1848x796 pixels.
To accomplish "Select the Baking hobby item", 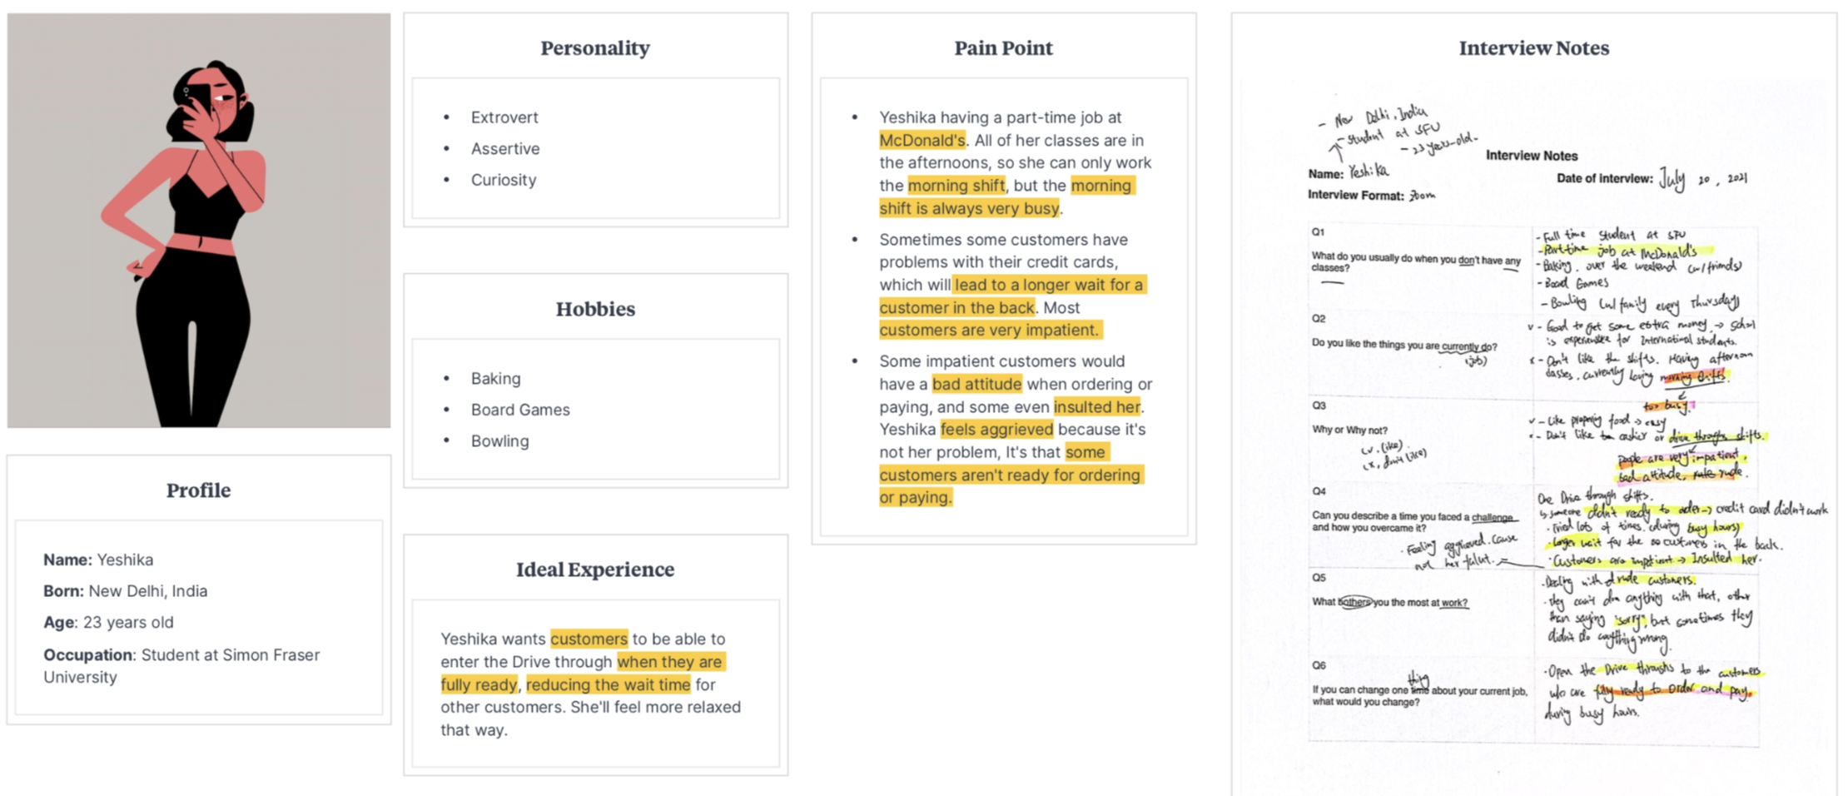I will (x=495, y=379).
